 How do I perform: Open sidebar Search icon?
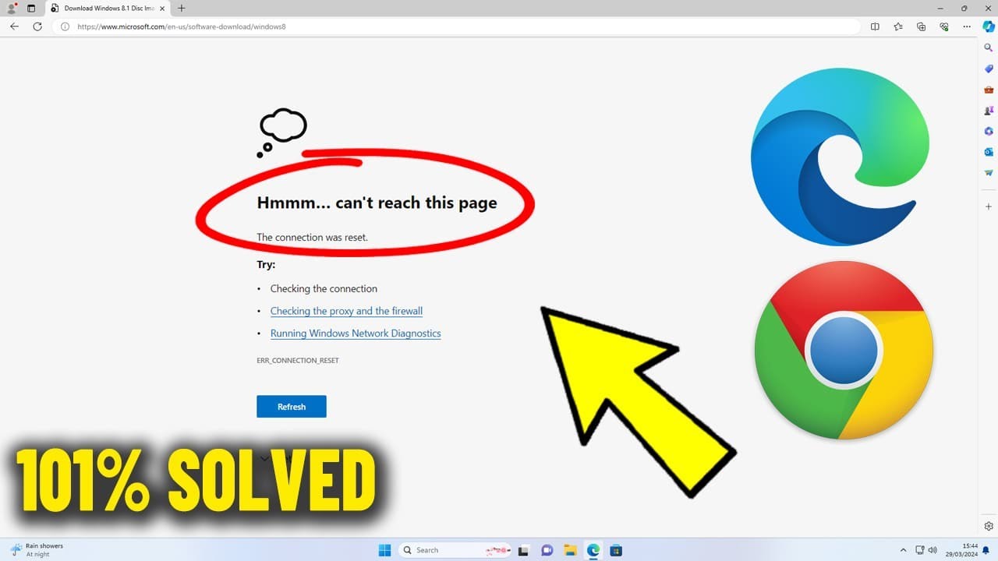[989, 48]
